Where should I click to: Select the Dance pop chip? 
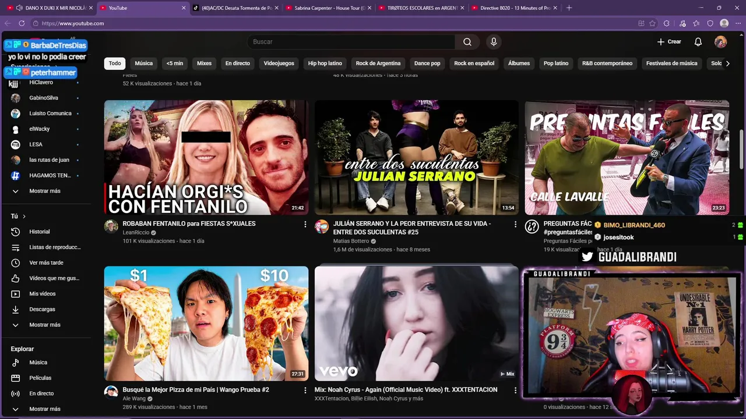(x=427, y=63)
